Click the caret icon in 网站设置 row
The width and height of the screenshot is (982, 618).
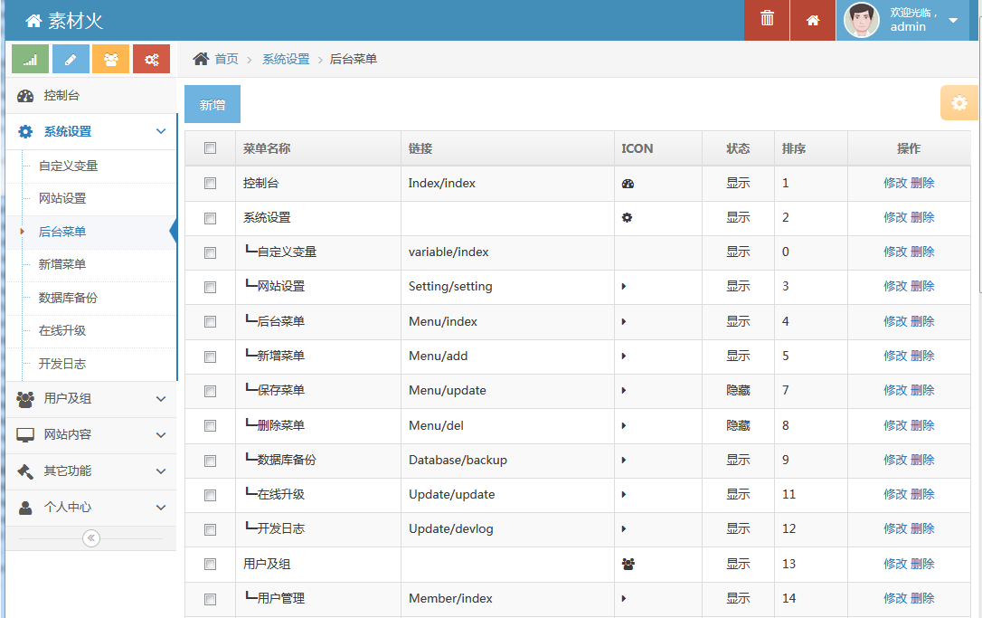(x=624, y=287)
